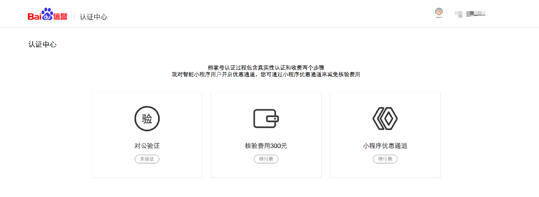Click the line starting with 熊掌号认证过程
The height and width of the screenshot is (197, 539).
click(266, 68)
